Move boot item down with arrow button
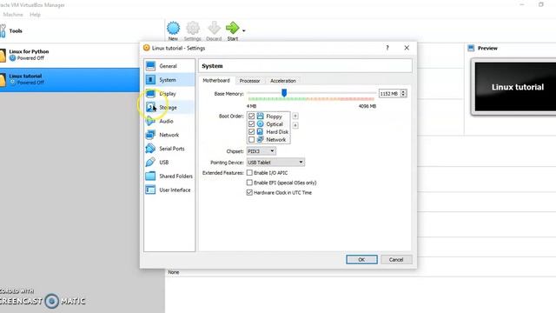This screenshot has width=556, height=313. [295, 125]
